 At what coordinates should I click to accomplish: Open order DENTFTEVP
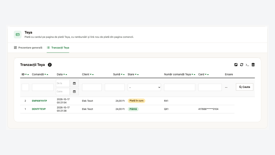(x=39, y=109)
